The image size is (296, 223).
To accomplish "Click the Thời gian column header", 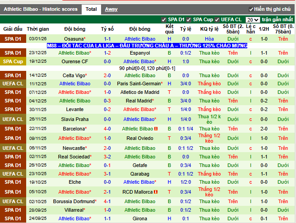I will [x=38, y=29].
